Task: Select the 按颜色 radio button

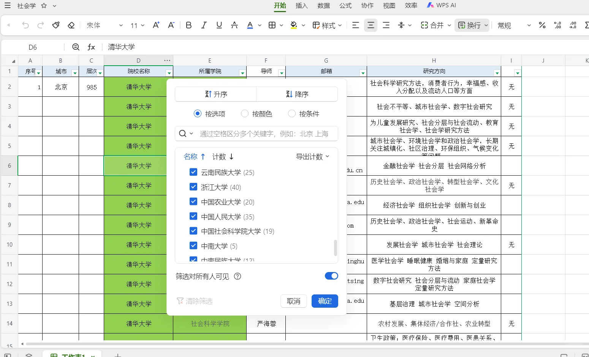Action: pos(245,113)
